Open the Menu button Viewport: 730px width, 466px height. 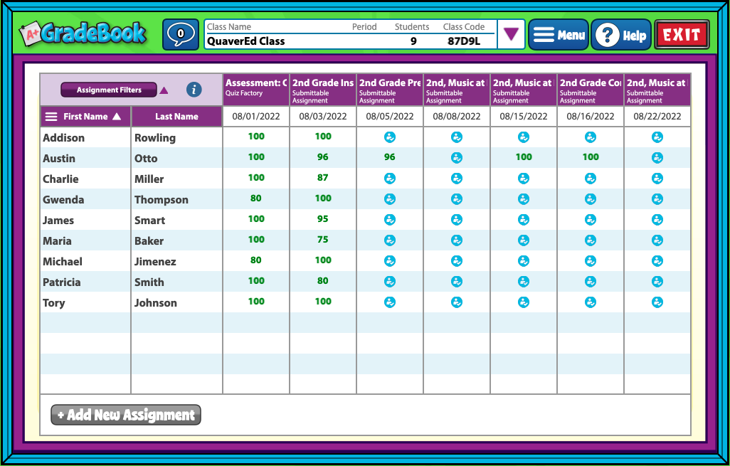tap(559, 34)
